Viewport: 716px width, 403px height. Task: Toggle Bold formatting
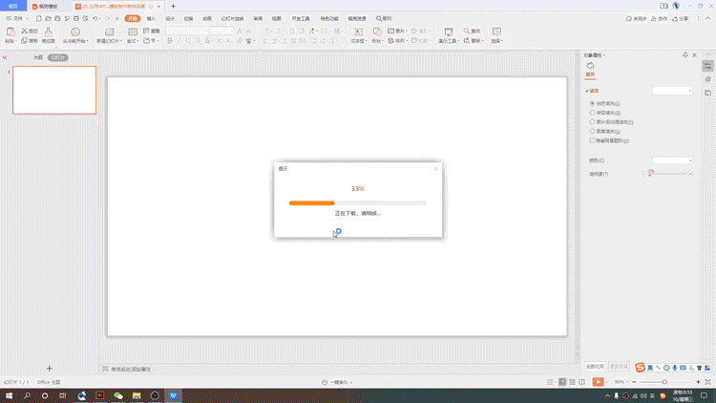click(170, 41)
